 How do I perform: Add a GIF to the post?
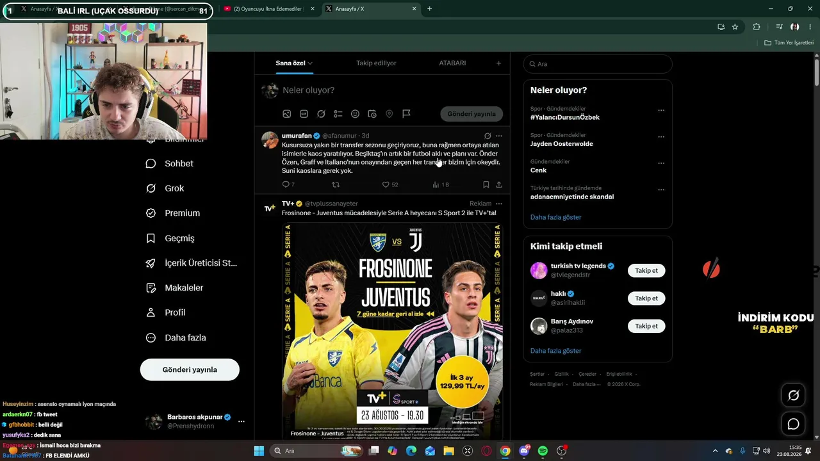tap(304, 114)
